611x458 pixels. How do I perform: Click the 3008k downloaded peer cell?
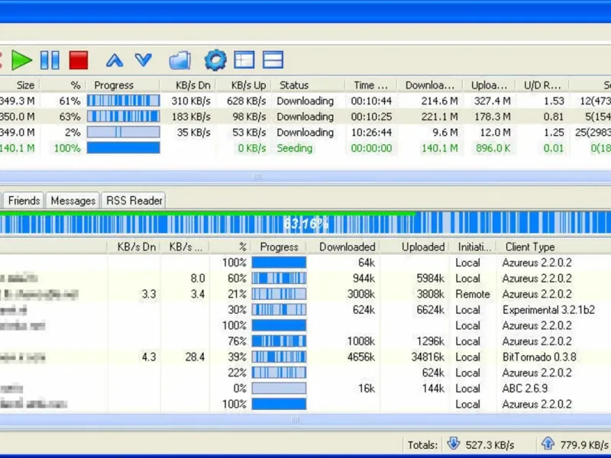360,295
